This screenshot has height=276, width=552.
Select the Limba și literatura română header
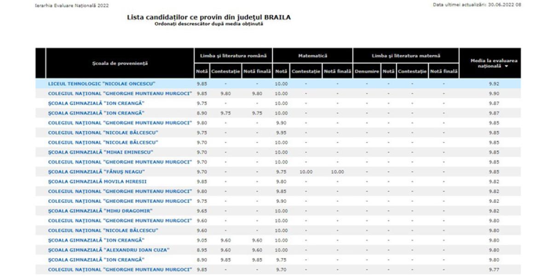click(233, 55)
